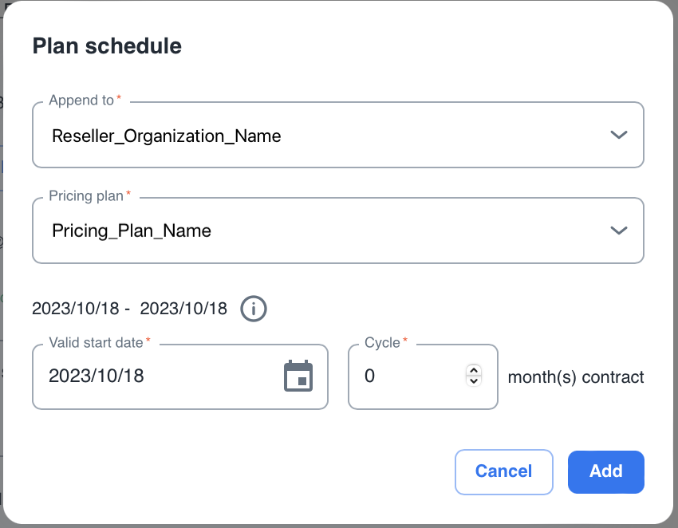The width and height of the screenshot is (678, 528).
Task: Click the Append to field label
Action: click(x=81, y=100)
